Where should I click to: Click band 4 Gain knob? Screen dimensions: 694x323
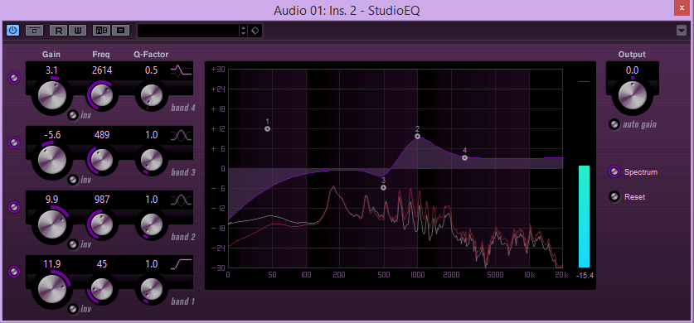pos(51,94)
